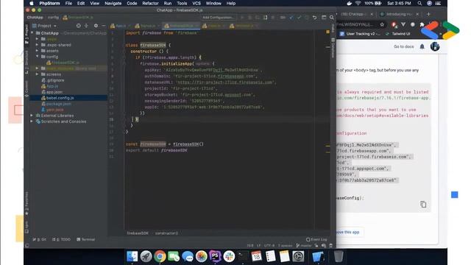The height and width of the screenshot is (265, 471).
Task: Open the TODO tool window
Action: pyautogui.click(x=61, y=239)
